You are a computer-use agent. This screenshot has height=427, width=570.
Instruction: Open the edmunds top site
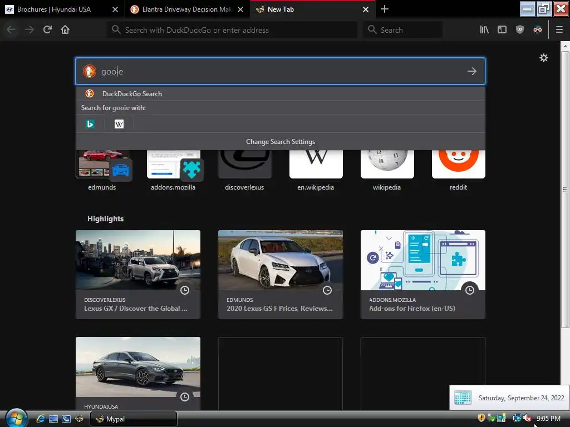pyautogui.click(x=102, y=170)
